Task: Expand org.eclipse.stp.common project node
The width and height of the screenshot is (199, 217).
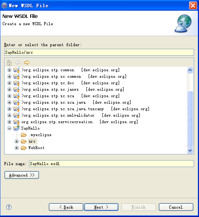Action: (9, 70)
